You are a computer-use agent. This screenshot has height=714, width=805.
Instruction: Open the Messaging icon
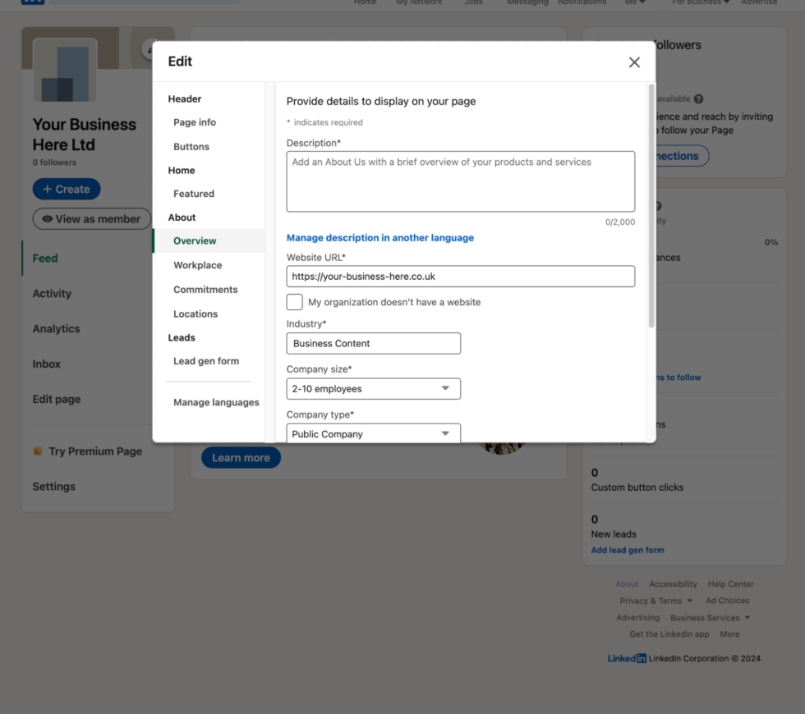pos(527,2)
